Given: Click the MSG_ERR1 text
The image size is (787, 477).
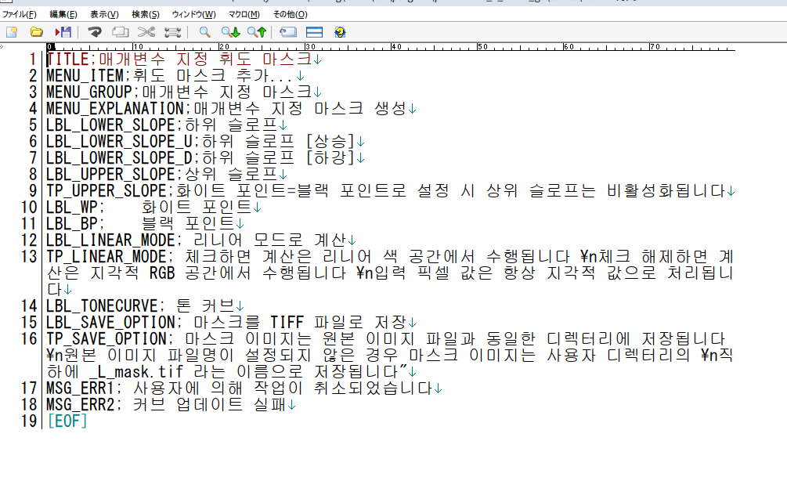Looking at the screenshot, I should point(81,389).
